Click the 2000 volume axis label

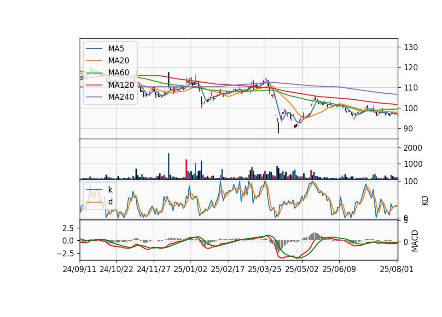tap(413, 148)
